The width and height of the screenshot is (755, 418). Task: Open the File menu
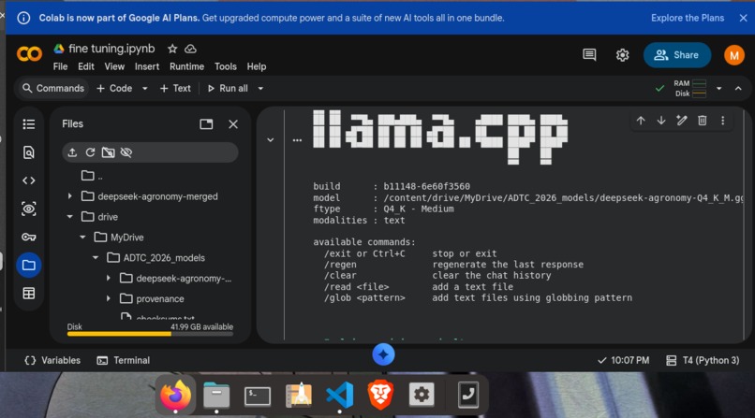pos(60,66)
